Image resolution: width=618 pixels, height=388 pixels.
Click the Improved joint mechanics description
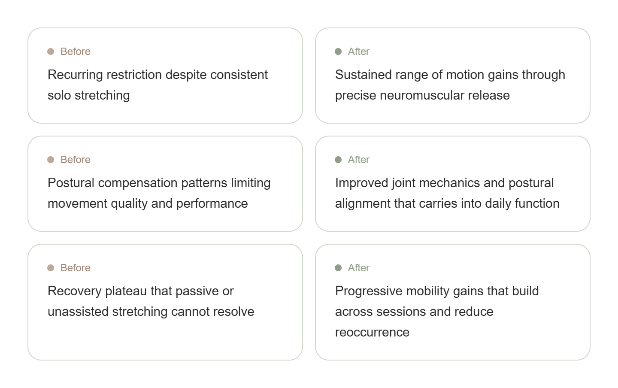pyautogui.click(x=447, y=193)
